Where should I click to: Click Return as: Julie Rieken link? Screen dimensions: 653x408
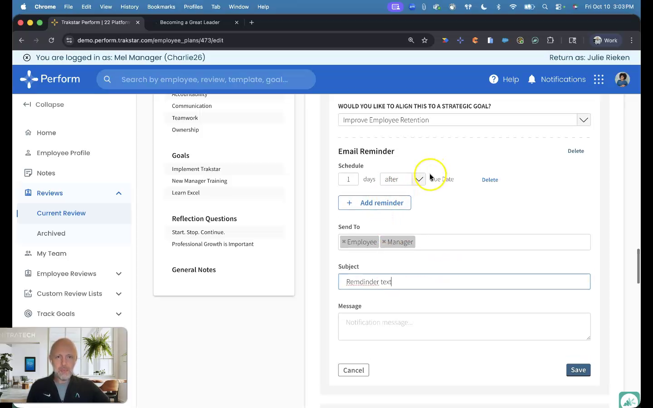(589, 58)
